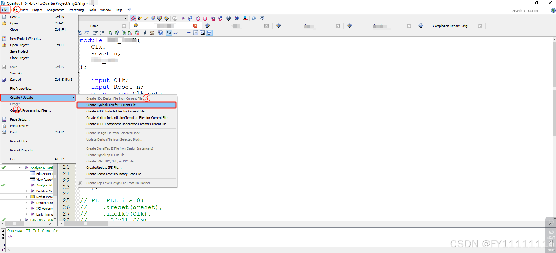Open the SignalTap hierarchy icon
This screenshot has width=556, height=253.
tap(245, 18)
